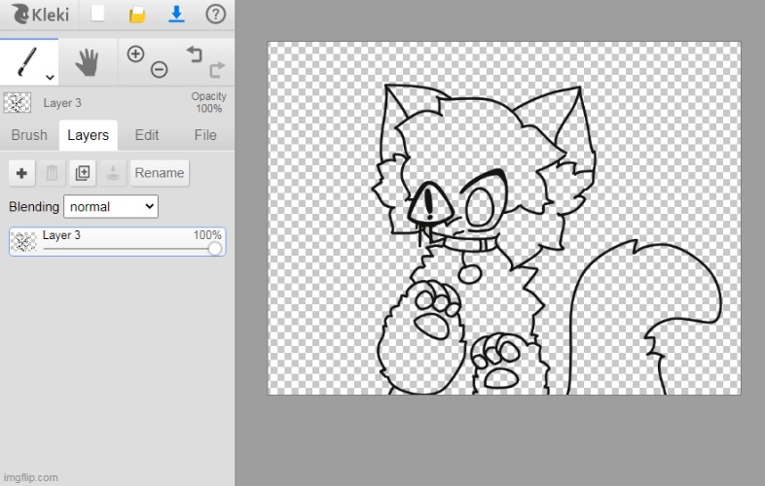The height and width of the screenshot is (486, 765).
Task: Open the Blending mode dropdown
Action: click(x=110, y=206)
